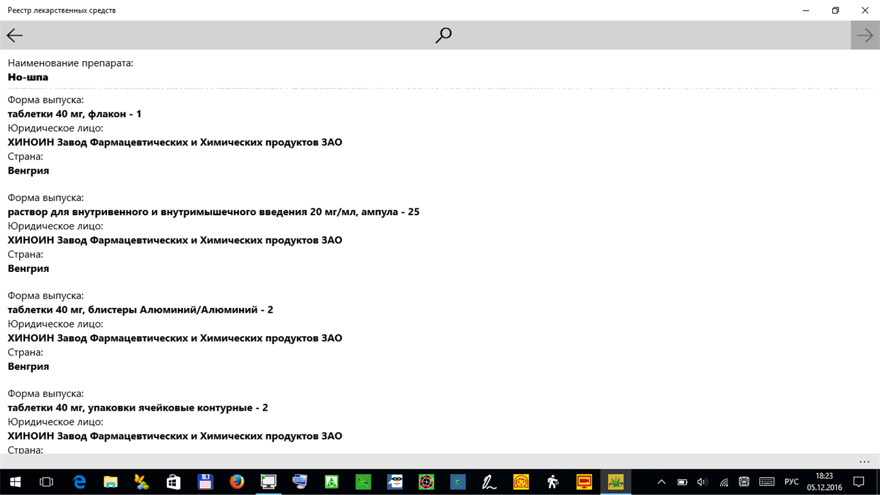Image resolution: width=880 pixels, height=495 pixels.
Task: Go forward with the right arrow button
Action: [865, 35]
